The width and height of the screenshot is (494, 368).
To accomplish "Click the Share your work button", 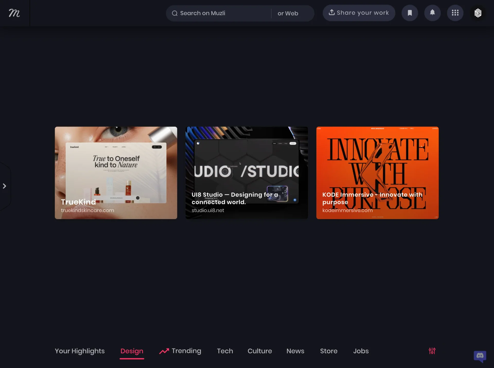I will click(x=359, y=13).
